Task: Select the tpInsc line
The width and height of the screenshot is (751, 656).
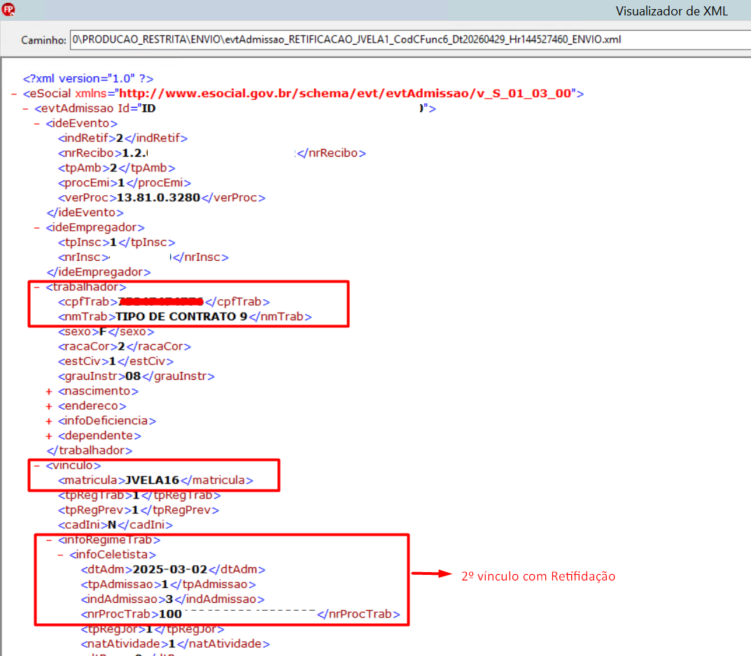Action: click(117, 243)
